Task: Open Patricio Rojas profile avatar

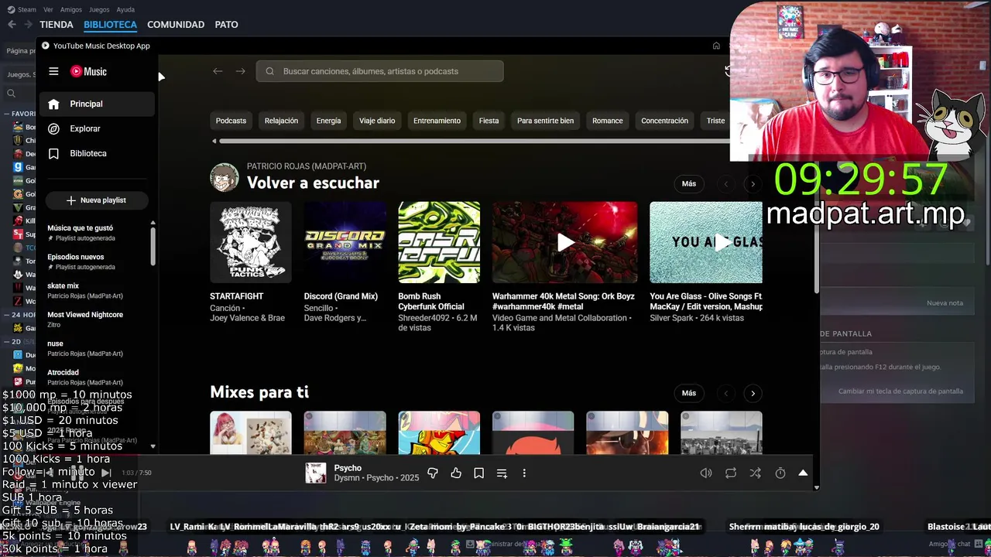Action: click(x=225, y=177)
